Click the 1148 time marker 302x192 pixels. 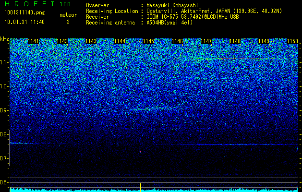pos(235,41)
